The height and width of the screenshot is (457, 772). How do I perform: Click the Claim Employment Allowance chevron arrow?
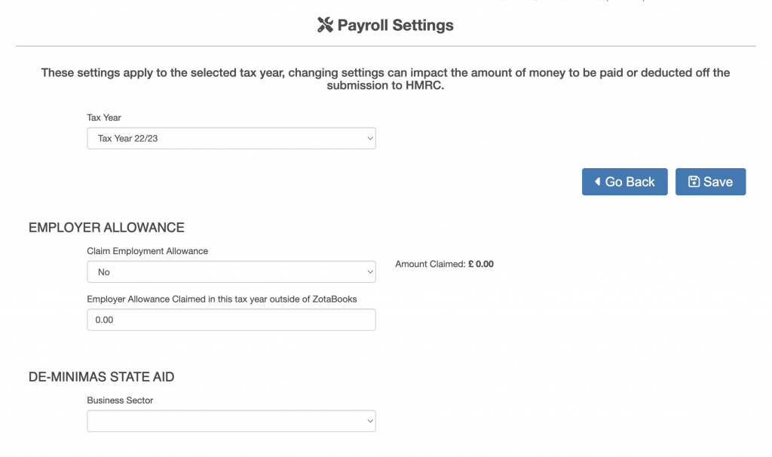[369, 272]
